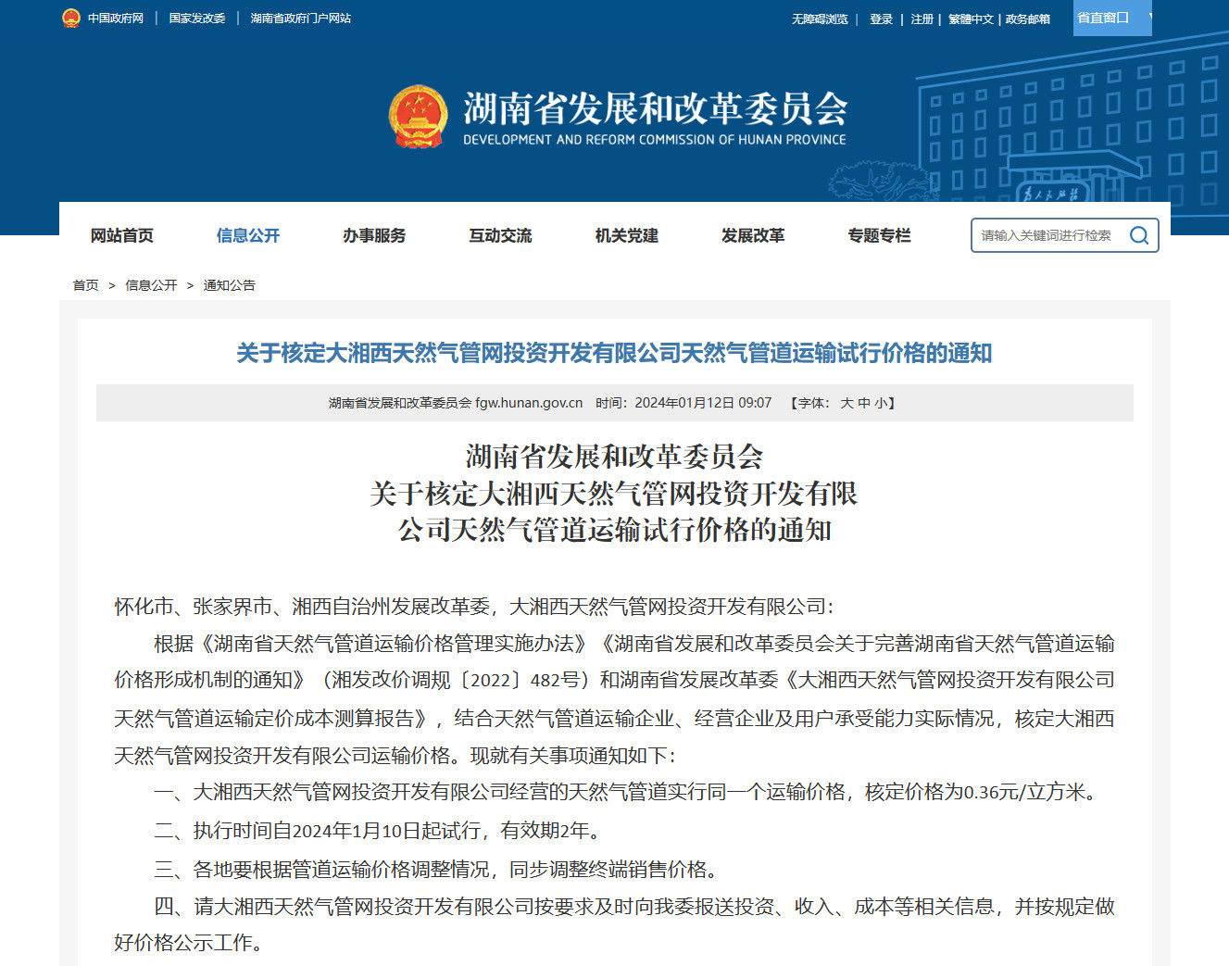The image size is (1229, 966).
Task: Click 通知公告 in the breadcrumb
Action: [229, 285]
